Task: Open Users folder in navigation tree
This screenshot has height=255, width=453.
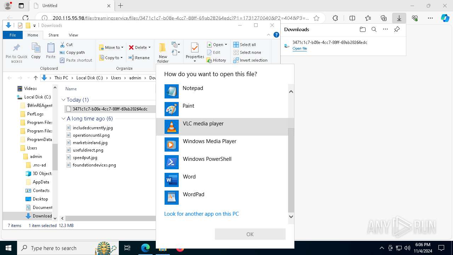Action: (32, 148)
